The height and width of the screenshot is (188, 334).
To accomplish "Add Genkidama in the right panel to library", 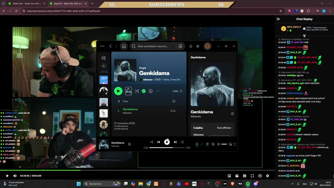I will 232,114.
